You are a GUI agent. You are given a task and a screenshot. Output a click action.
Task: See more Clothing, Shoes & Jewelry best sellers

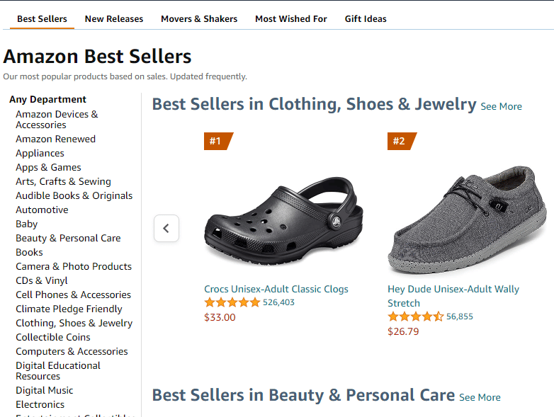click(x=501, y=107)
